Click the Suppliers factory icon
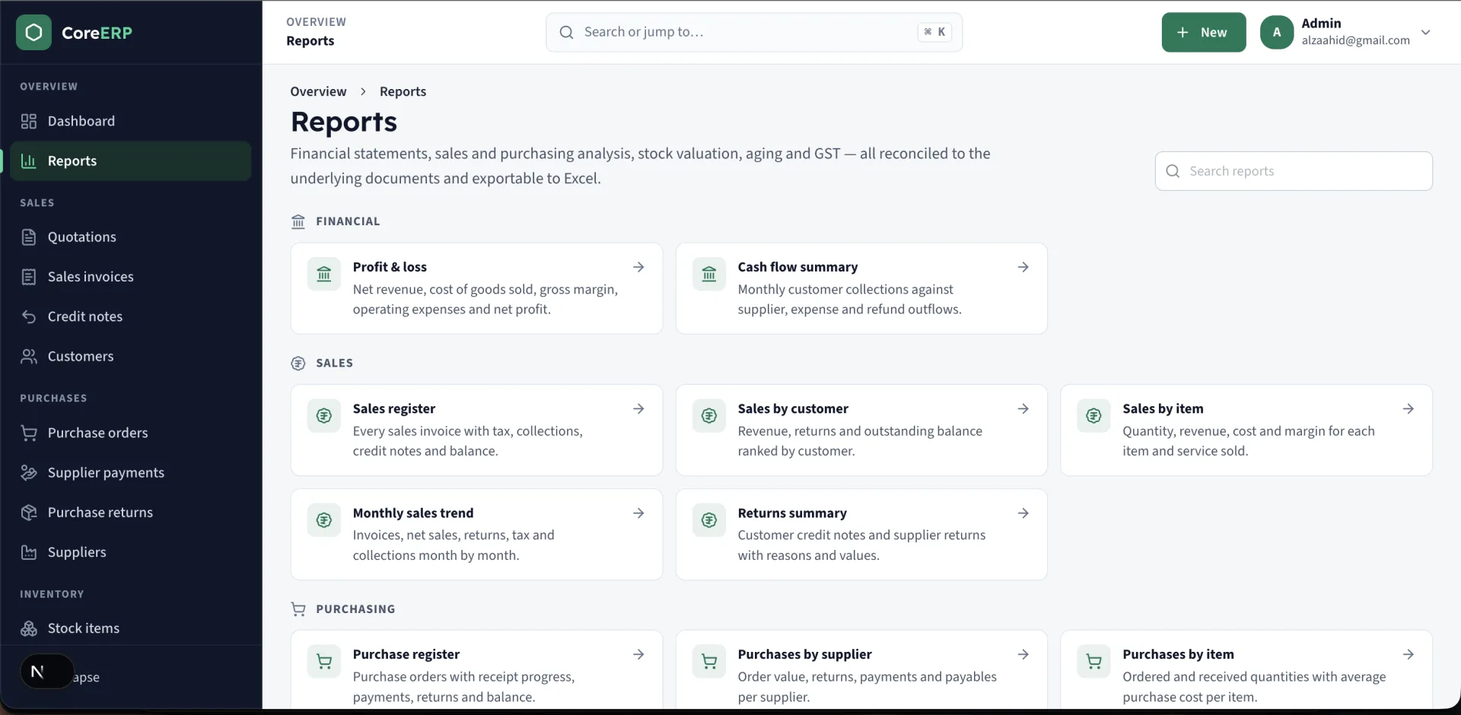 click(x=29, y=552)
